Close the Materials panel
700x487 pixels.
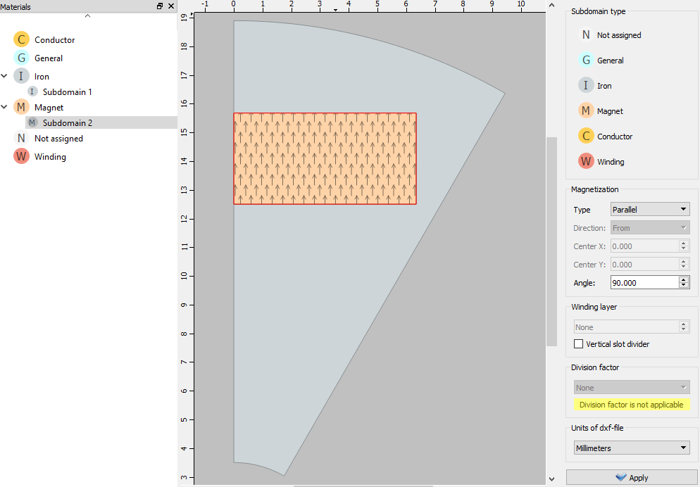pos(170,6)
